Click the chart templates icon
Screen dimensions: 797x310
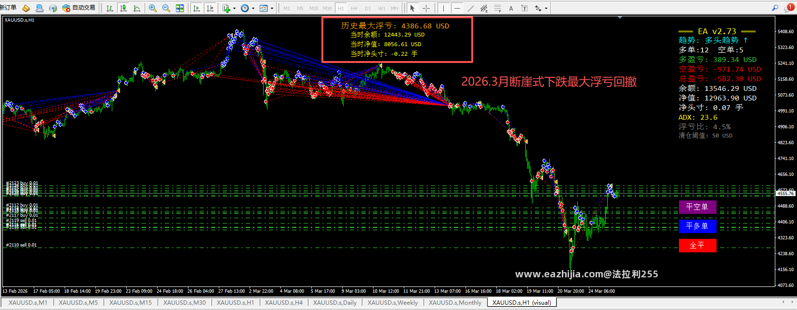pyautogui.click(x=264, y=8)
